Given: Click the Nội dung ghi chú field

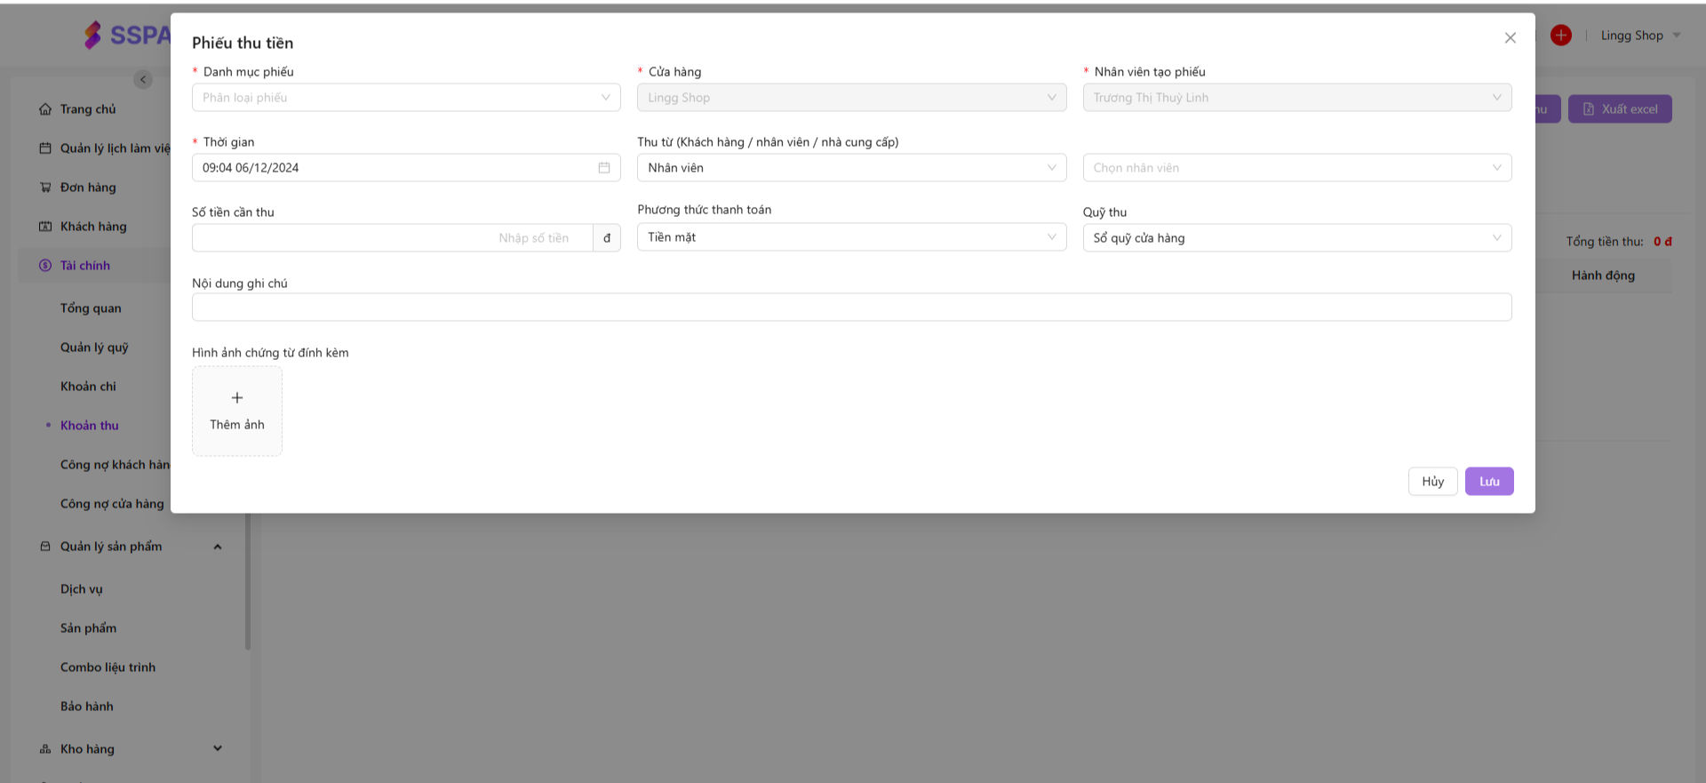Looking at the screenshot, I should tap(851, 308).
